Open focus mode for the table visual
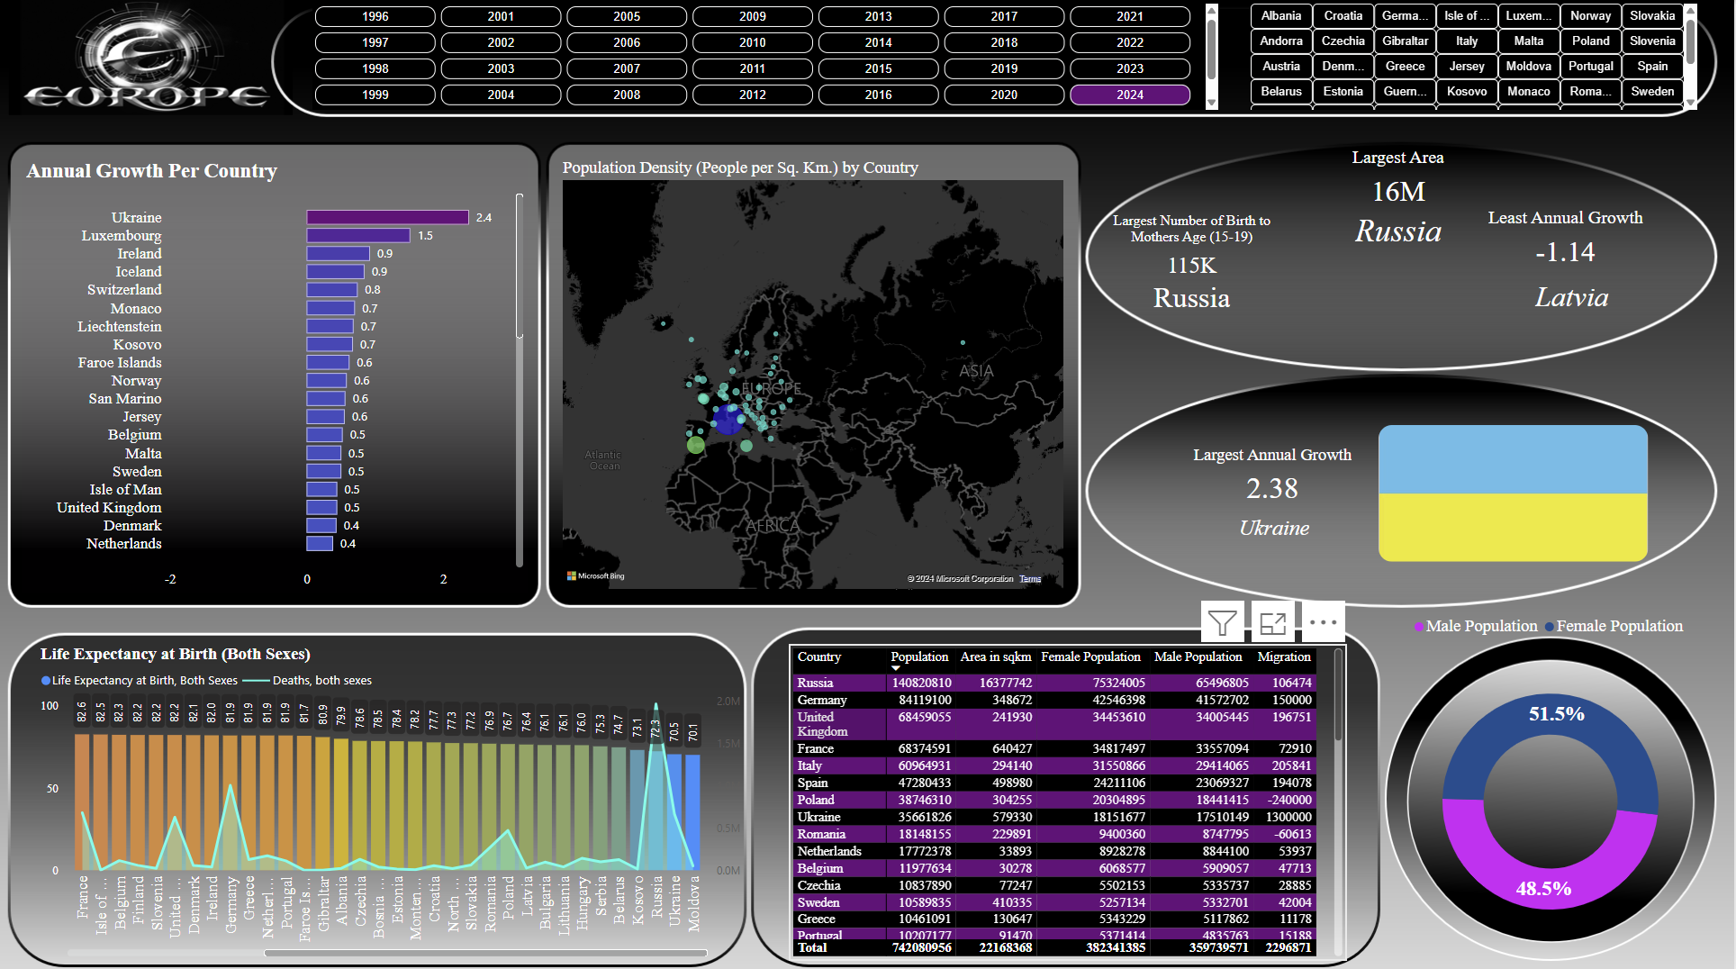Viewport: 1736px width, 969px height. point(1272,622)
